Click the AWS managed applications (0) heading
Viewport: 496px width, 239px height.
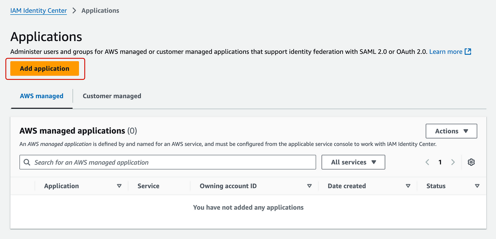78,131
